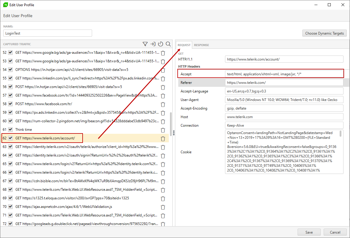Delete request 60 pingdom trash icon
This screenshot has height=238, width=350.
(163, 122)
